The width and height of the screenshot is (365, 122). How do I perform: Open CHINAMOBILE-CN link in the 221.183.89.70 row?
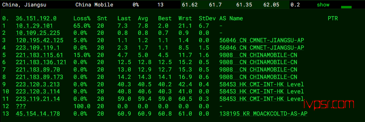point(258,70)
